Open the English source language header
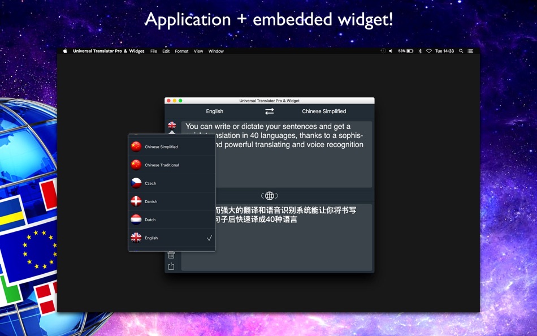The height and width of the screenshot is (336, 537). point(214,111)
